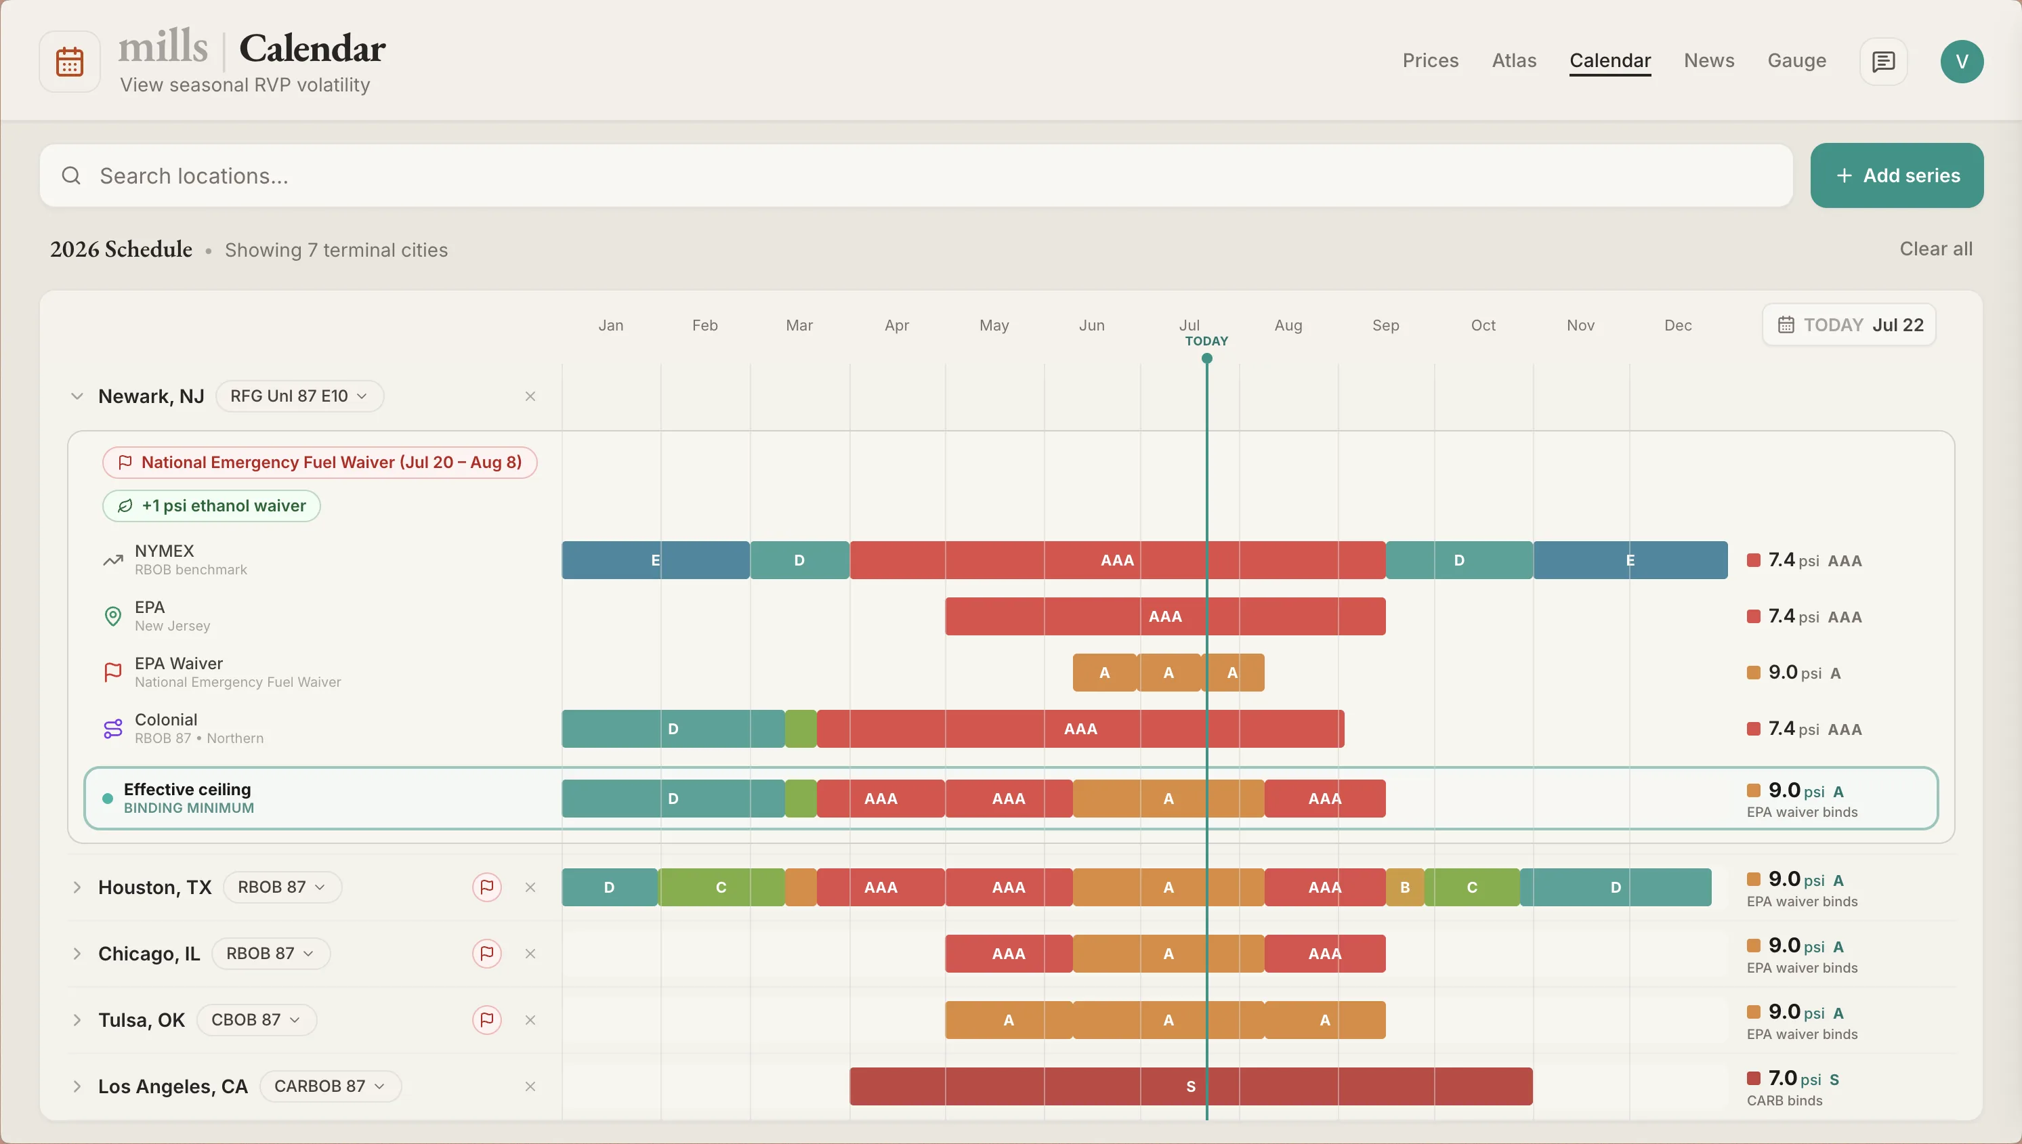This screenshot has height=1144, width=2022.
Task: Go to the Atlas tab
Action: [x=1514, y=60]
